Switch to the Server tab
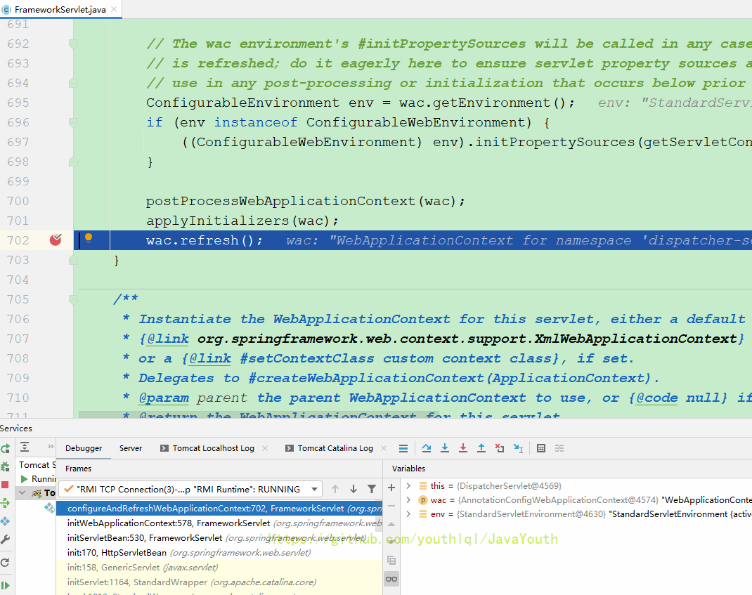Image resolution: width=752 pixels, height=595 pixels. click(x=131, y=448)
